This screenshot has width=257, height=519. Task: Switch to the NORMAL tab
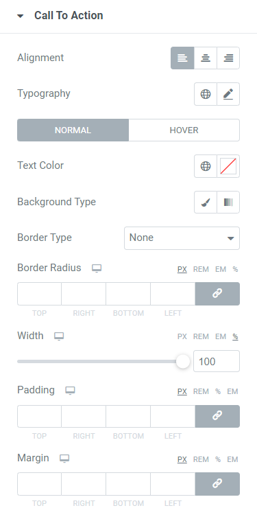pos(73,130)
